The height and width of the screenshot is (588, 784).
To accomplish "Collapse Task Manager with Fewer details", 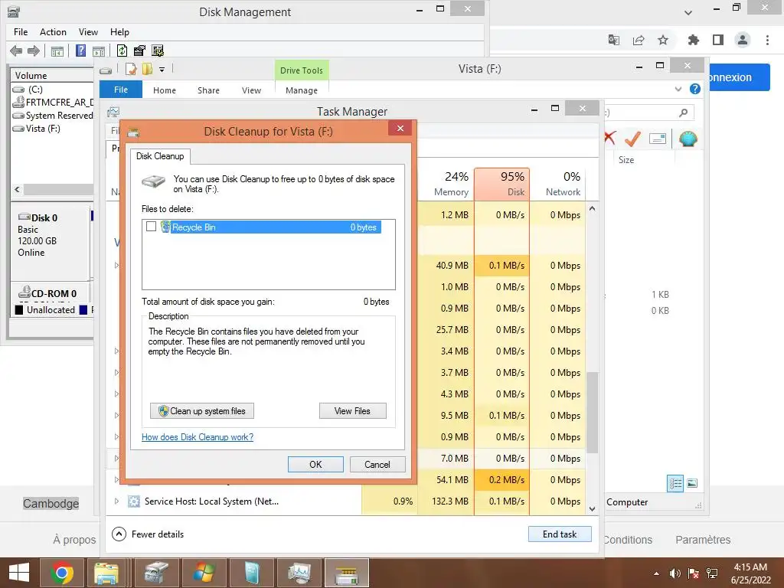I will pos(149,534).
